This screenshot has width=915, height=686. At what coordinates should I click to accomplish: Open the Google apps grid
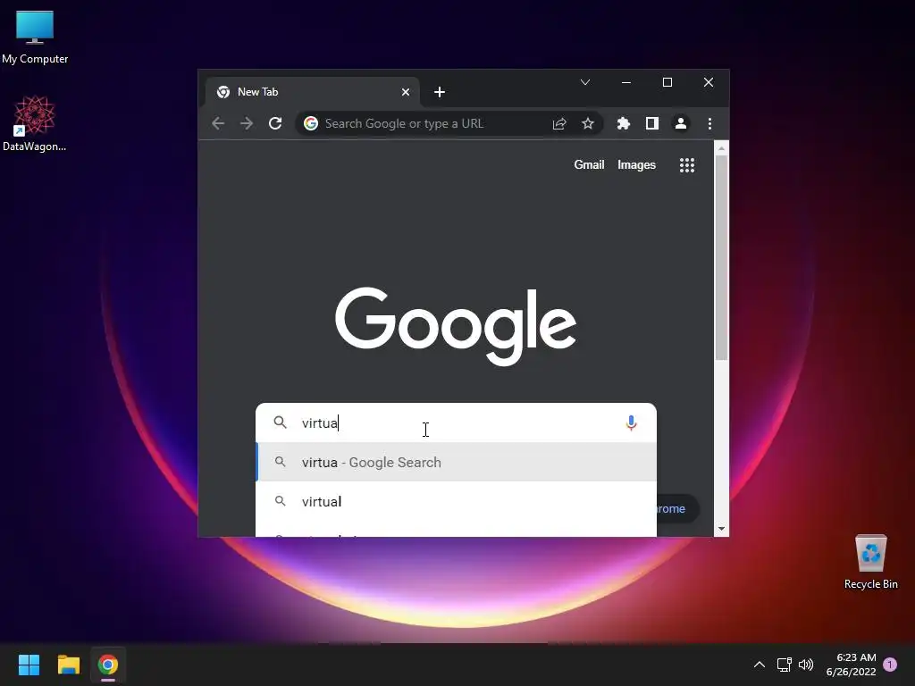[x=687, y=165]
